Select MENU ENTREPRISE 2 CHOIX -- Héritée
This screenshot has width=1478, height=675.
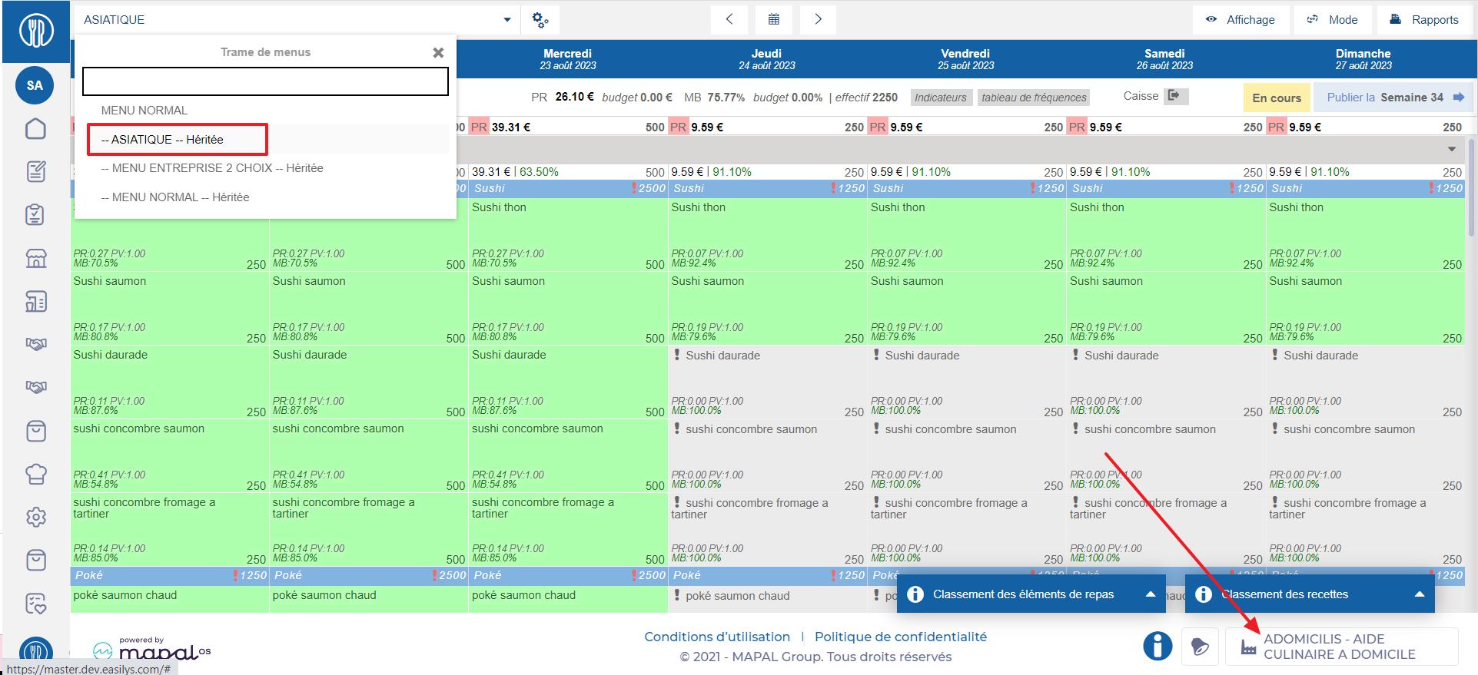pyautogui.click(x=265, y=168)
